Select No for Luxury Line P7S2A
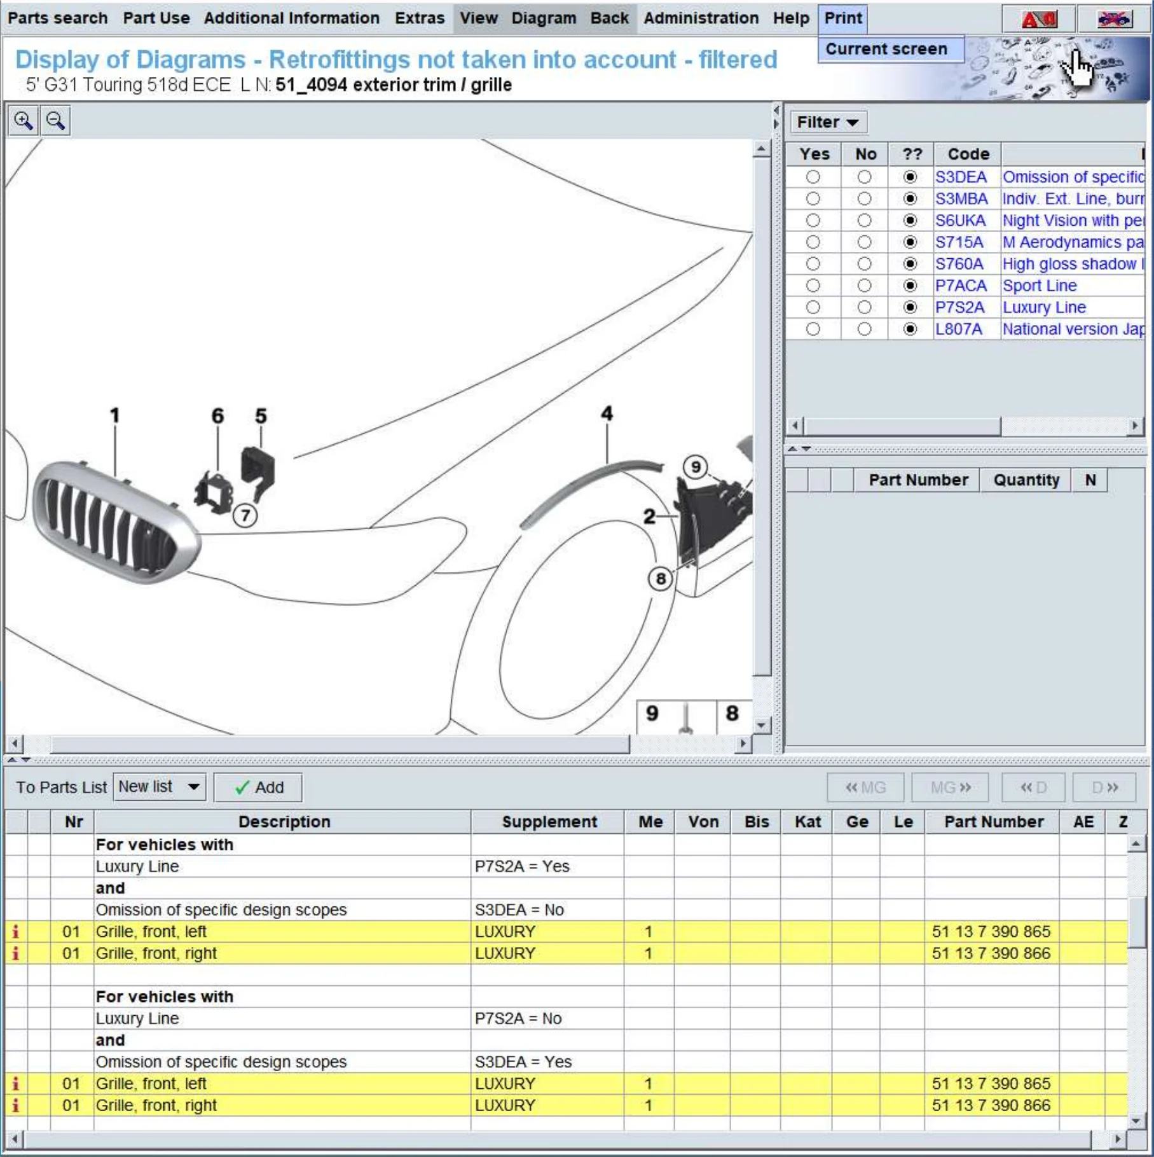 click(x=864, y=307)
